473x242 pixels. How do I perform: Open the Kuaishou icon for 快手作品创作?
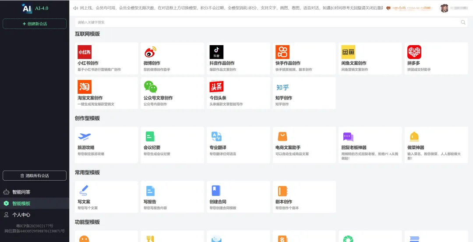click(282, 52)
